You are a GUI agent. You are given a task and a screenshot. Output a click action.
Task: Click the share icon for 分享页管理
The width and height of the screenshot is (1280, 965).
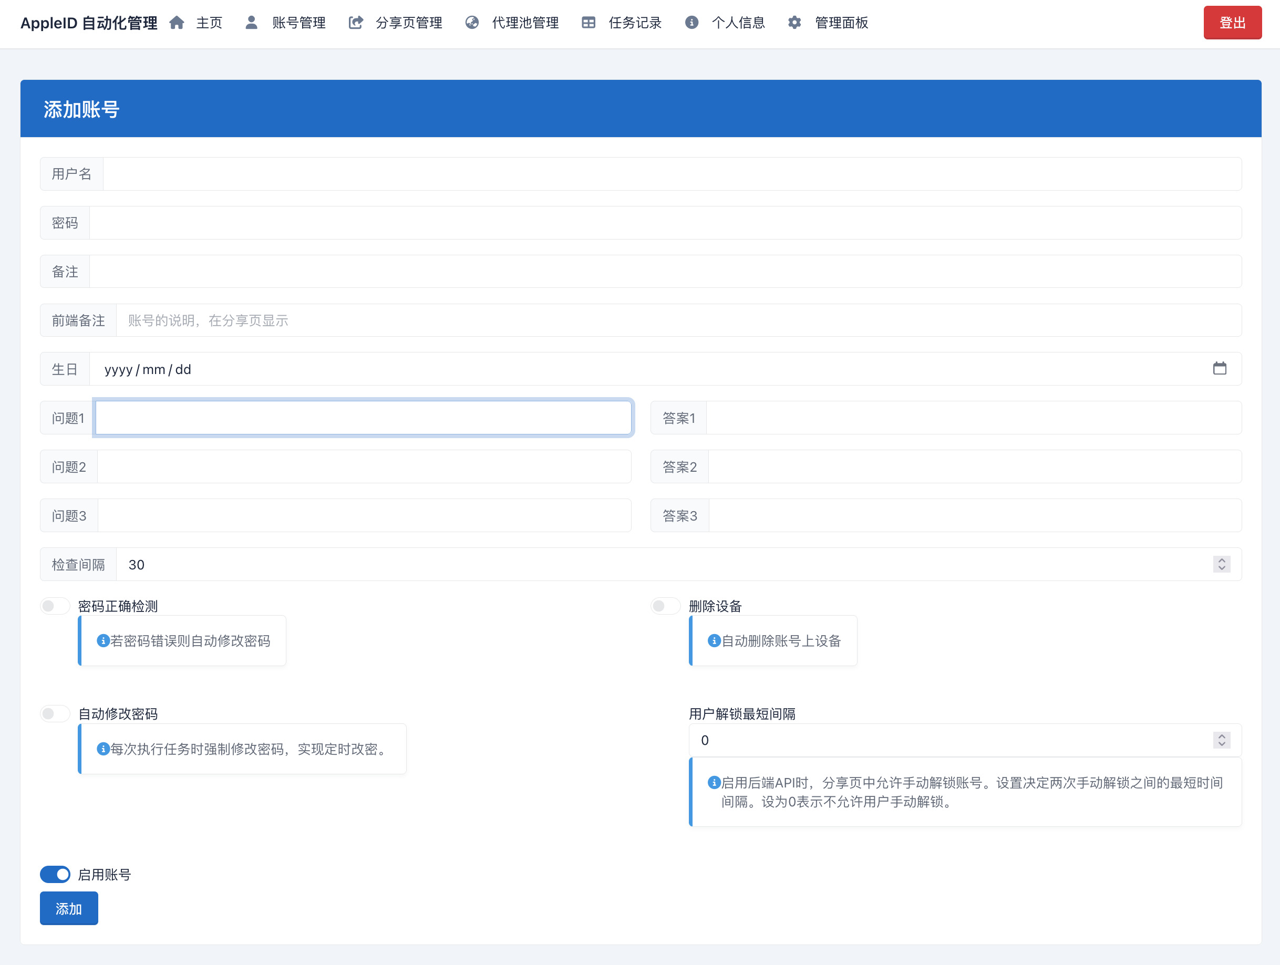[356, 23]
